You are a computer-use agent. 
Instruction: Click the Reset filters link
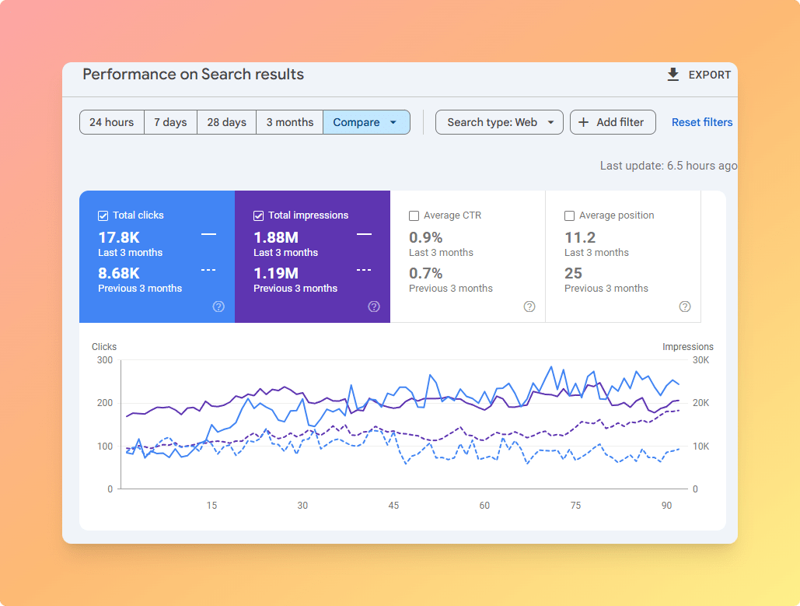click(701, 122)
